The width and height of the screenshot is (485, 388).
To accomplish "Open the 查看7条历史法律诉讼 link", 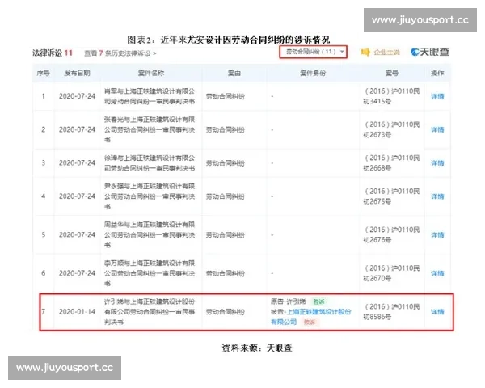I will coord(120,53).
